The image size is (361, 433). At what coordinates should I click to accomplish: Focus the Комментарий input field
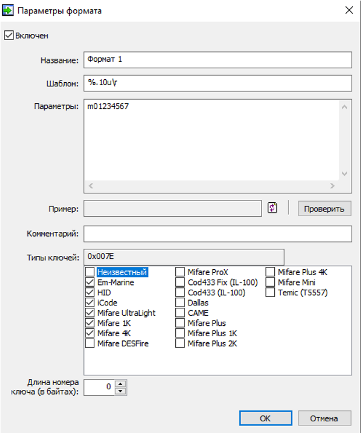pyautogui.click(x=218, y=234)
